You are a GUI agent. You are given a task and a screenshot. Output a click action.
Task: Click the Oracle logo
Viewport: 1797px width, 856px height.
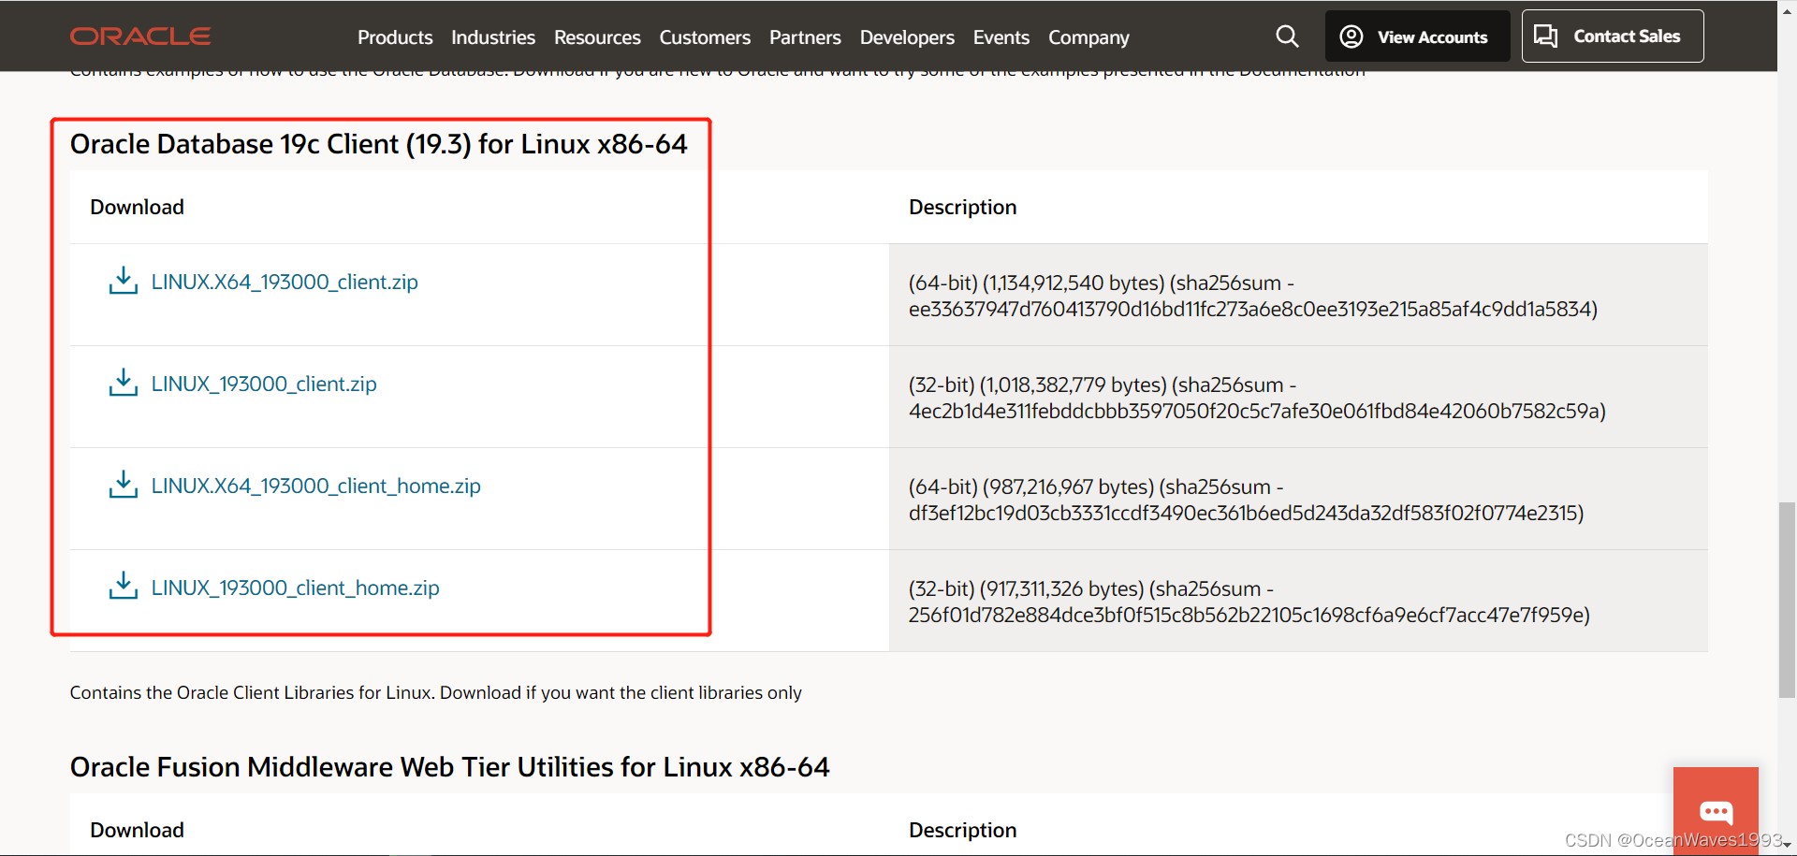(x=140, y=36)
